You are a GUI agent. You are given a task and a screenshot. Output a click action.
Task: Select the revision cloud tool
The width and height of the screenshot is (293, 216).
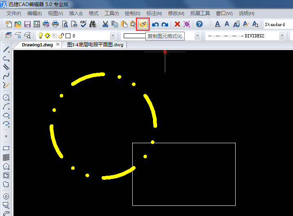6,184
